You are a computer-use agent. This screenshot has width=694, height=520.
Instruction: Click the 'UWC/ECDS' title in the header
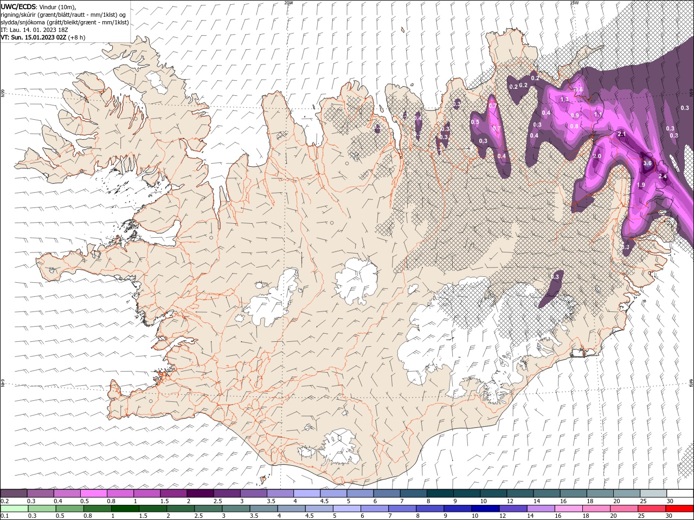(x=19, y=6)
